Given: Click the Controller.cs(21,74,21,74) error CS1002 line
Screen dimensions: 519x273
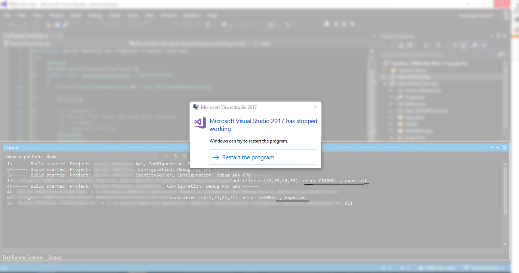Looking at the screenshot, I should pyautogui.click(x=156, y=197).
